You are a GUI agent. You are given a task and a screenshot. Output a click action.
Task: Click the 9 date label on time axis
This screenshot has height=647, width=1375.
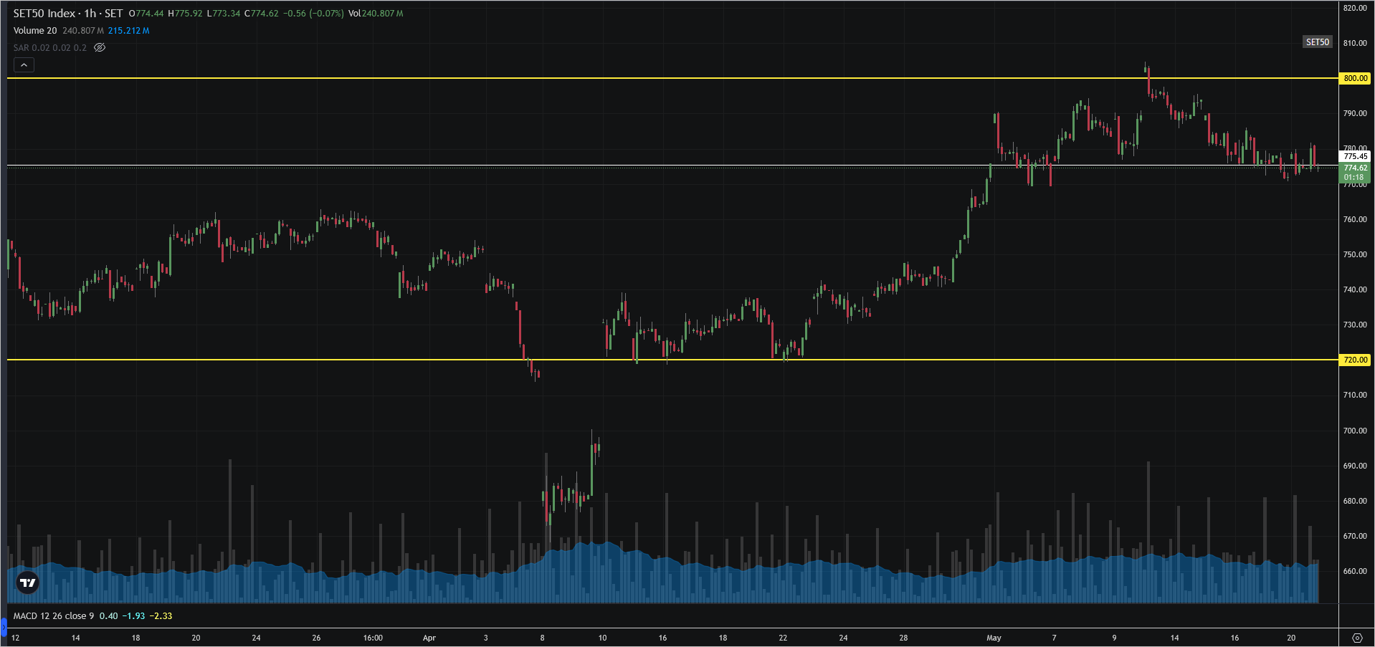pos(1114,638)
